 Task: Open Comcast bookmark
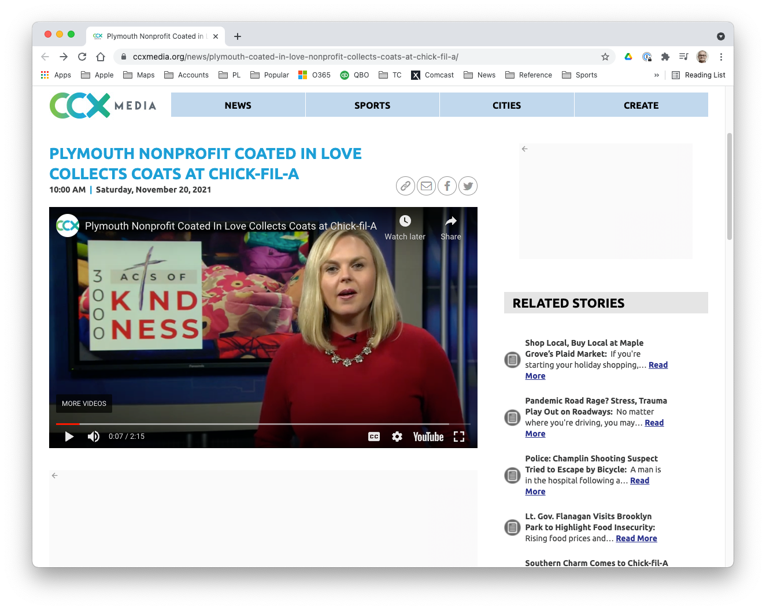432,75
